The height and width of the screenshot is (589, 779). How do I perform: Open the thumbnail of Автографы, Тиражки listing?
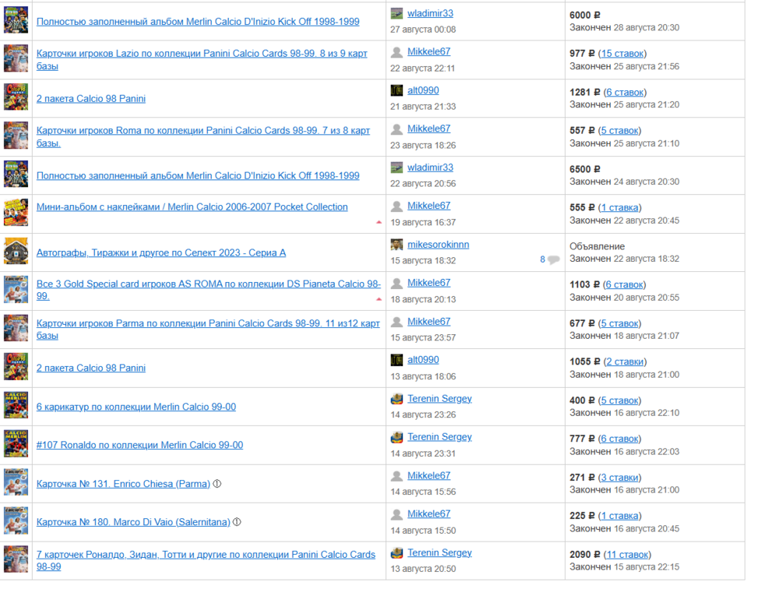[16, 252]
